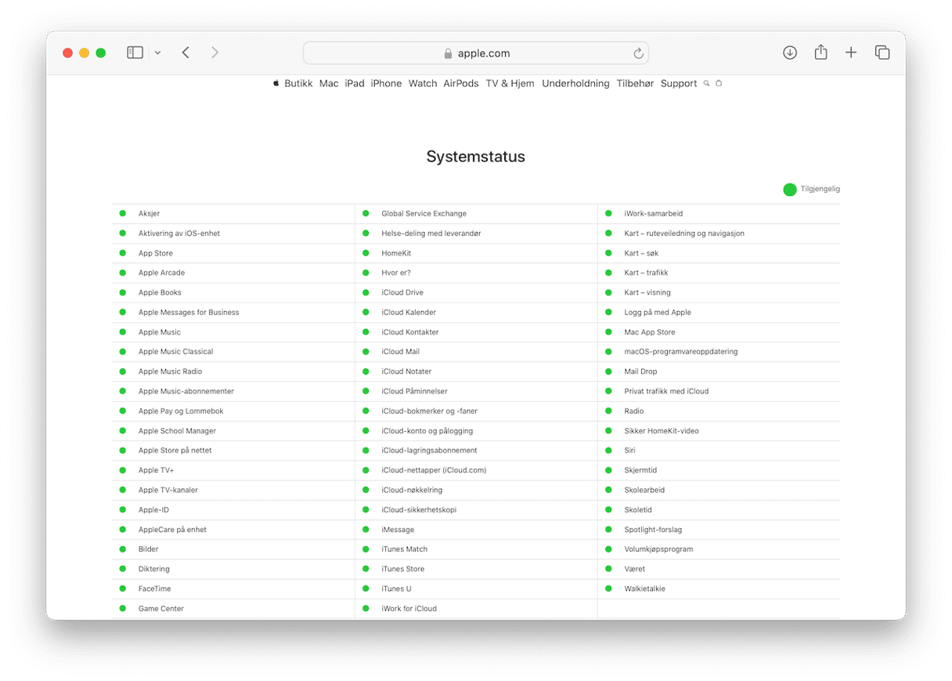Select the Privat trafikk med iCloud row
Screen dimensions: 952x681
[719, 391]
